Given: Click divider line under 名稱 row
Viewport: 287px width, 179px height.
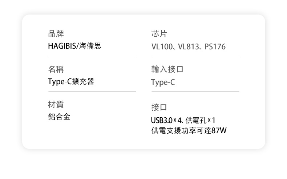Looking at the screenshot, I should [92, 91].
